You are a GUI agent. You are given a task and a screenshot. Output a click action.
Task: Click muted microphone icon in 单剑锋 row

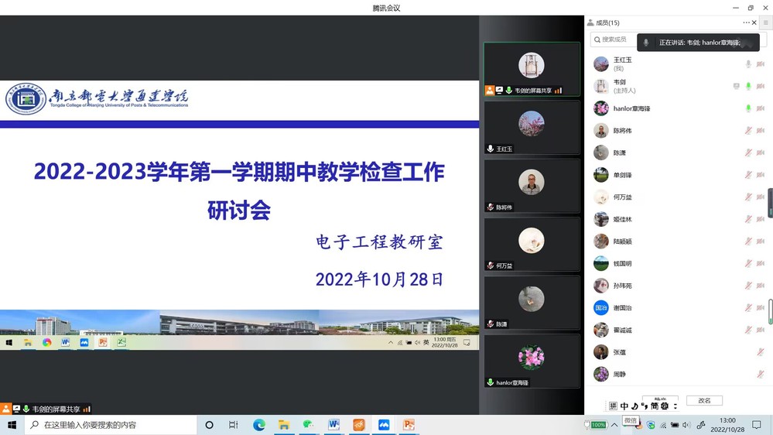(748, 175)
